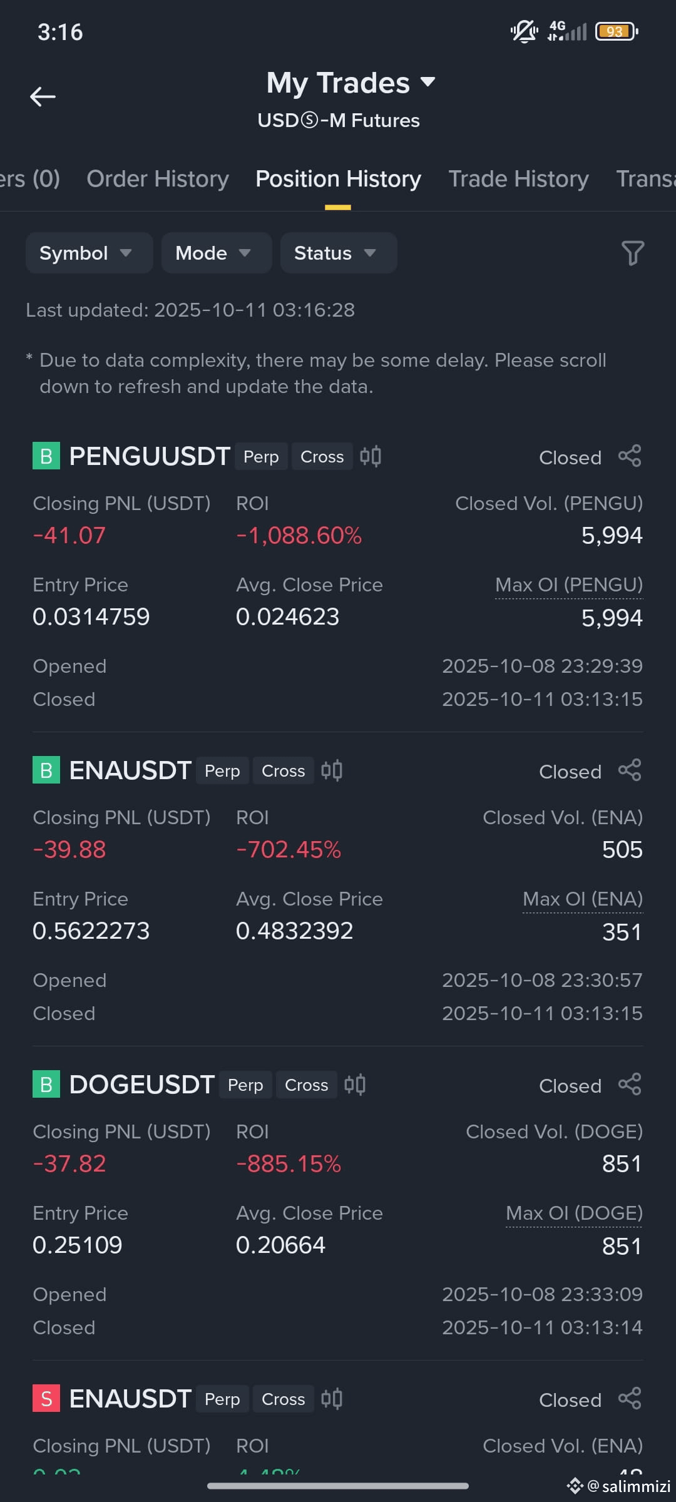Switch to the Trade History tab

click(518, 179)
